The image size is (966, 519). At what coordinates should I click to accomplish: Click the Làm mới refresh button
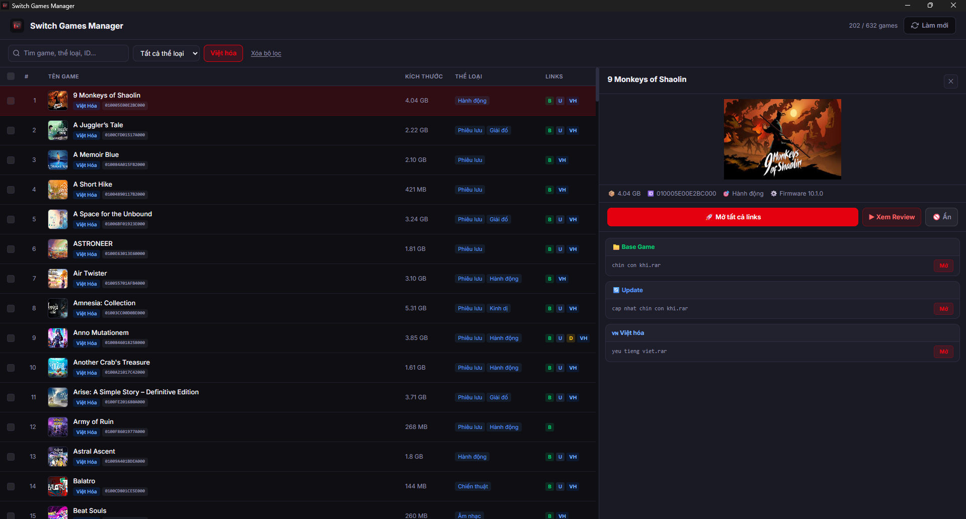[x=929, y=26]
